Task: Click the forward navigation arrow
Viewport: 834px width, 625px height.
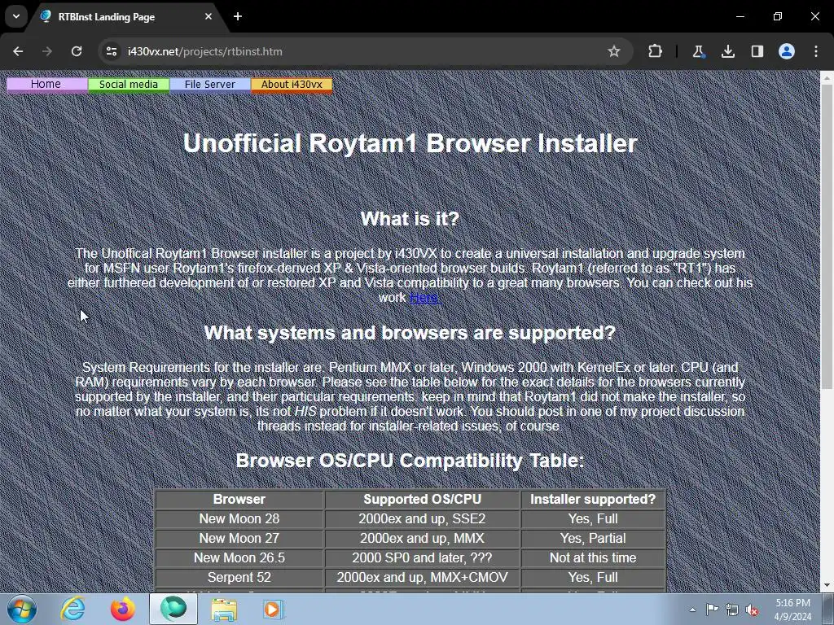Action: 47,51
